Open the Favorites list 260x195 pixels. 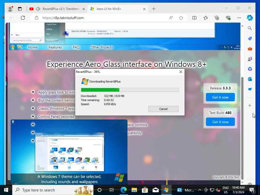[206, 18]
